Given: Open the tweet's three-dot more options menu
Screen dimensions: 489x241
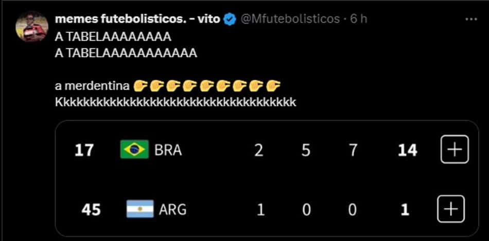Looking at the screenshot, I should [471, 20].
